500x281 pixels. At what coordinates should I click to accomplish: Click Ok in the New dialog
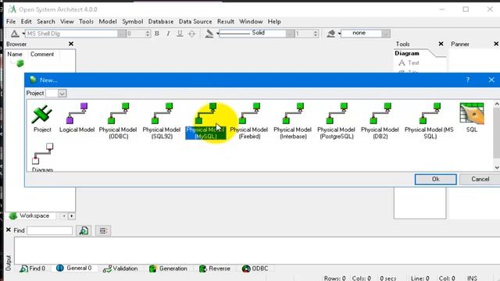pos(436,179)
